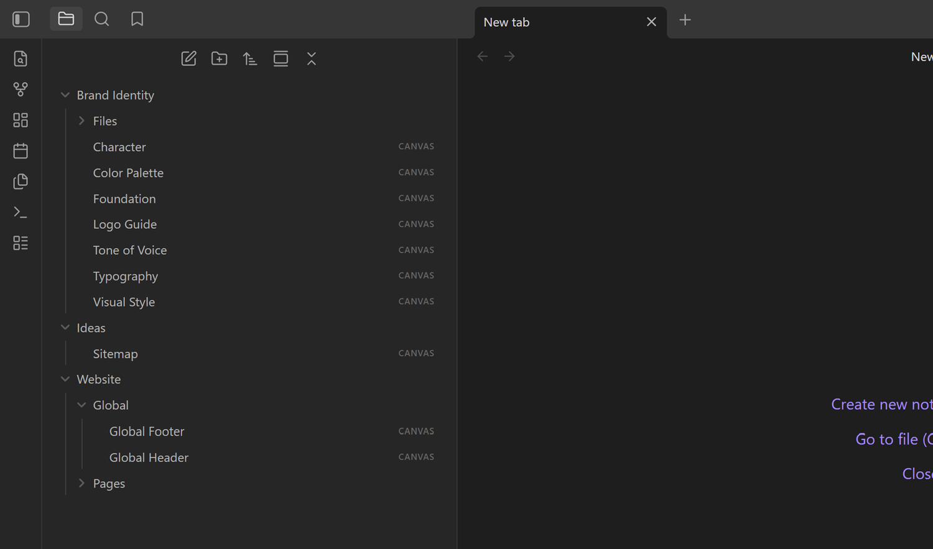Click auto-reveal current file icon
This screenshot has width=933, height=549.
pos(281,58)
